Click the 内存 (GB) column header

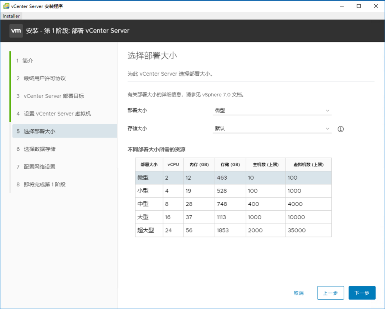pyautogui.click(x=199, y=165)
